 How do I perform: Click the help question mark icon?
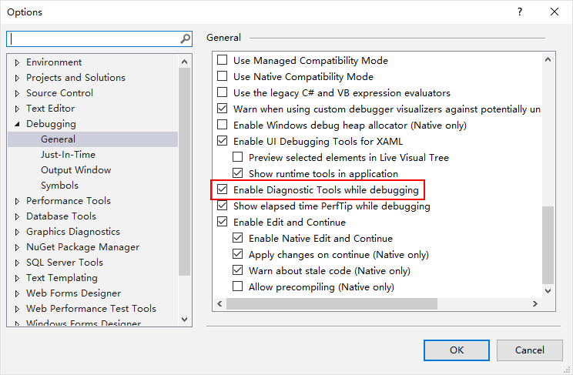[x=520, y=12]
